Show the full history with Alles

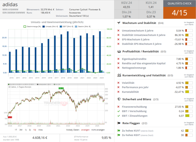click(41, 130)
